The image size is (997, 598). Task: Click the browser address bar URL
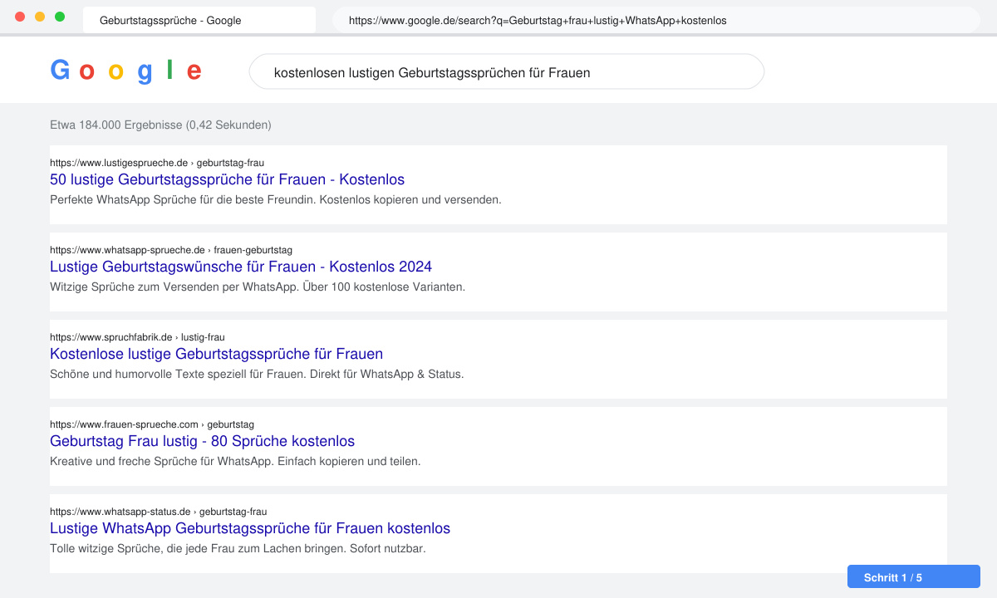pyautogui.click(x=656, y=20)
